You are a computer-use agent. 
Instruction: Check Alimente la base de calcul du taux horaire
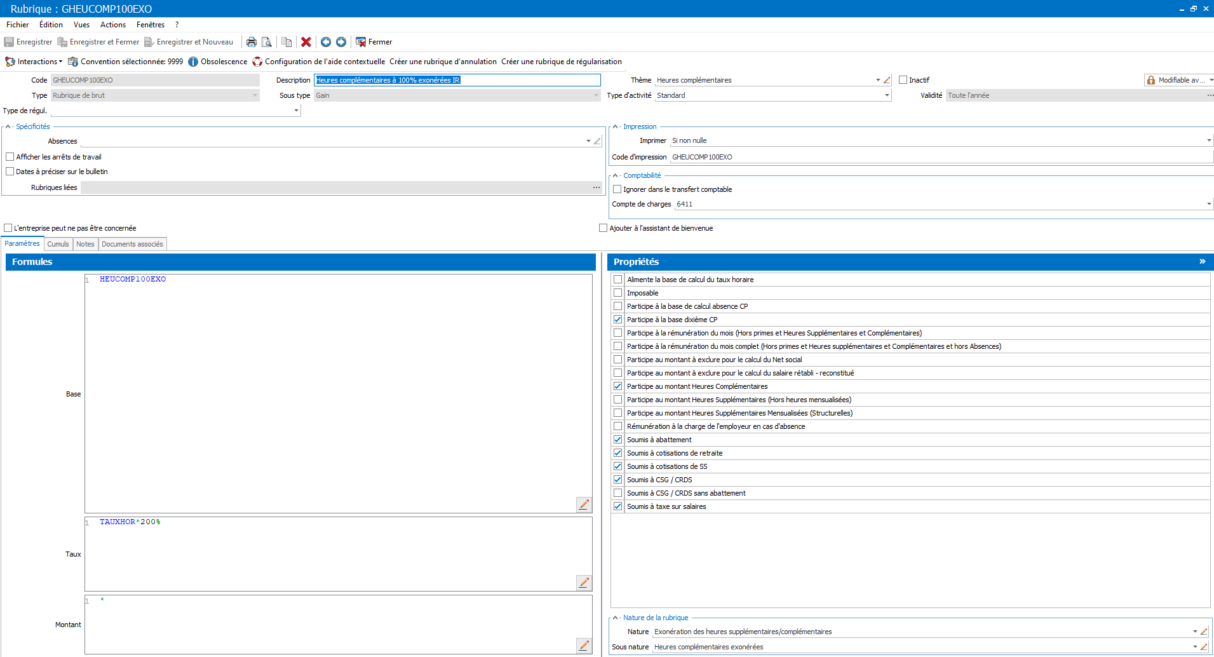click(x=617, y=280)
